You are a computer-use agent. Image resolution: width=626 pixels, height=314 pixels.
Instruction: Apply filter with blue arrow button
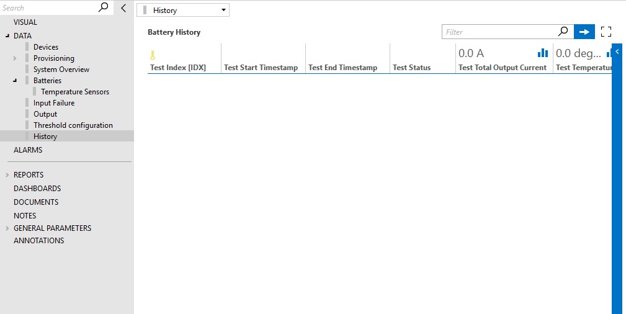tap(584, 32)
